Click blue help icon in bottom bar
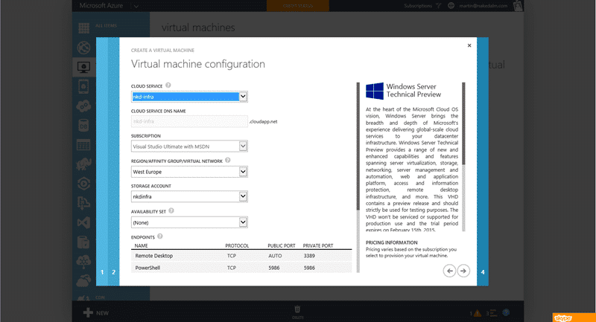This screenshot has height=322, width=596. point(506,312)
